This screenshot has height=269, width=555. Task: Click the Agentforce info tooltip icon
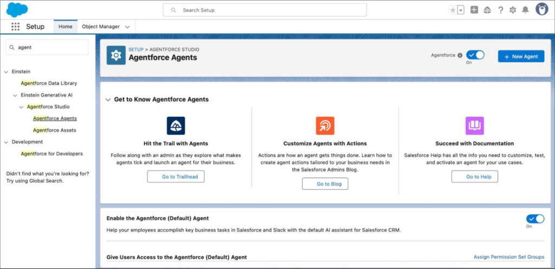[460, 55]
